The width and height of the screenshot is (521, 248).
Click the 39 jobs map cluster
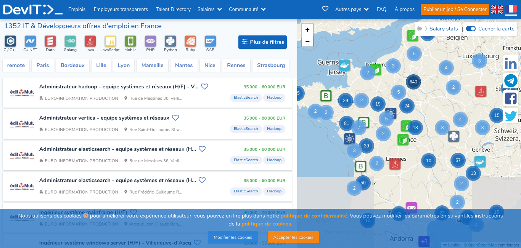[367, 146]
